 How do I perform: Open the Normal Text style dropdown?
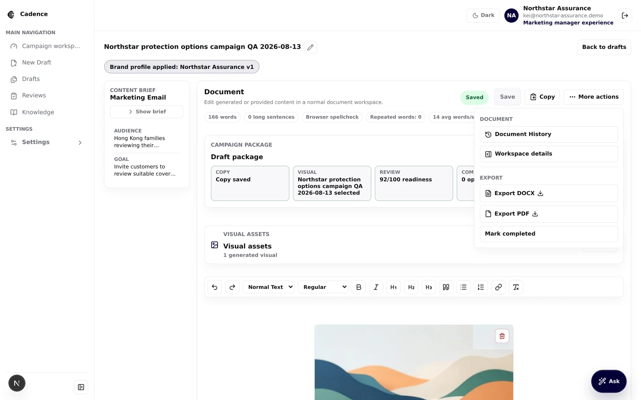point(268,287)
